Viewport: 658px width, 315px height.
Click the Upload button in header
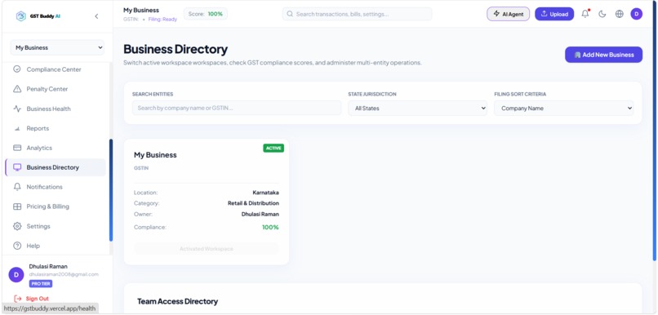point(554,14)
